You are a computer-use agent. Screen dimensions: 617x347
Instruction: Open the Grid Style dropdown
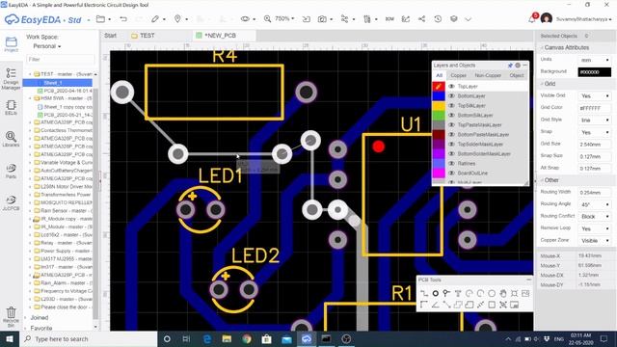(595, 120)
